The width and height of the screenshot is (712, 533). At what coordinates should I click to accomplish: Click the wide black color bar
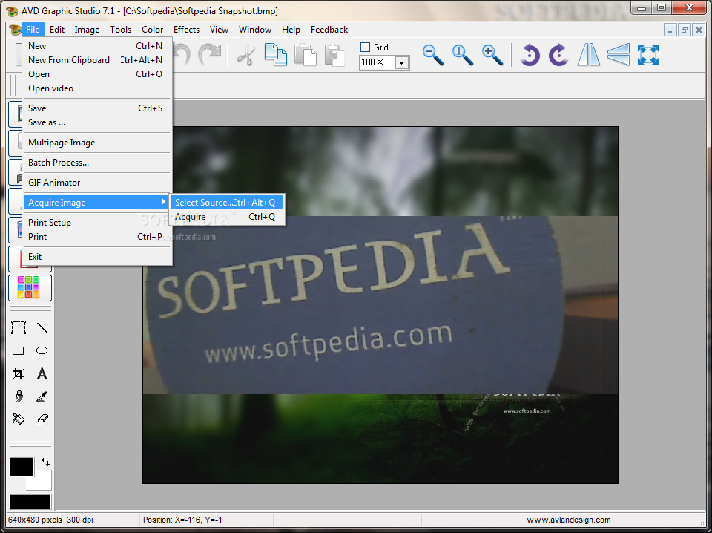[30, 502]
